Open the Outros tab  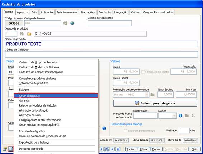coord(135,12)
